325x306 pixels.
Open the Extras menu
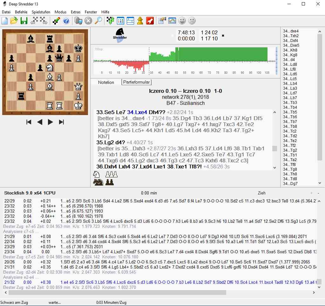75,12
